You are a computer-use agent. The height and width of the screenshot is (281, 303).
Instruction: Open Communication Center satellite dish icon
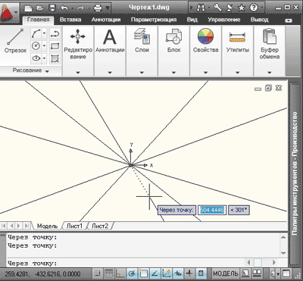[230, 8]
